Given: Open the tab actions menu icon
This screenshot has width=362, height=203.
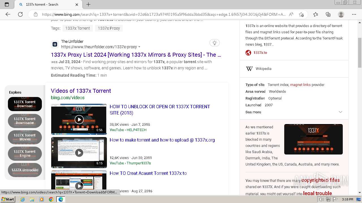Looking at the screenshot, I should (7, 5).
